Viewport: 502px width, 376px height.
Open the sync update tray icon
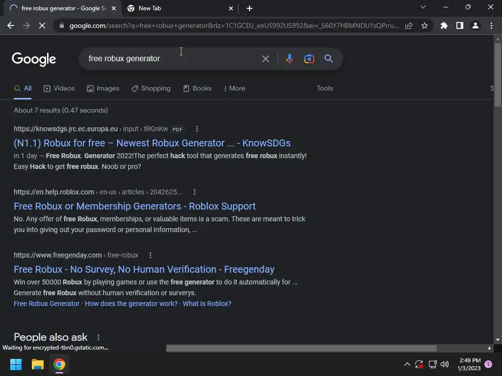[x=419, y=364]
